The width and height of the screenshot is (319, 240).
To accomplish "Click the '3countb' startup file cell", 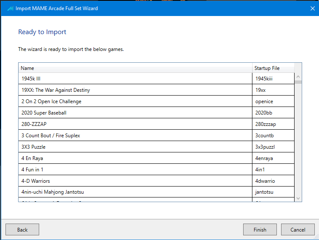I will coord(273,136).
